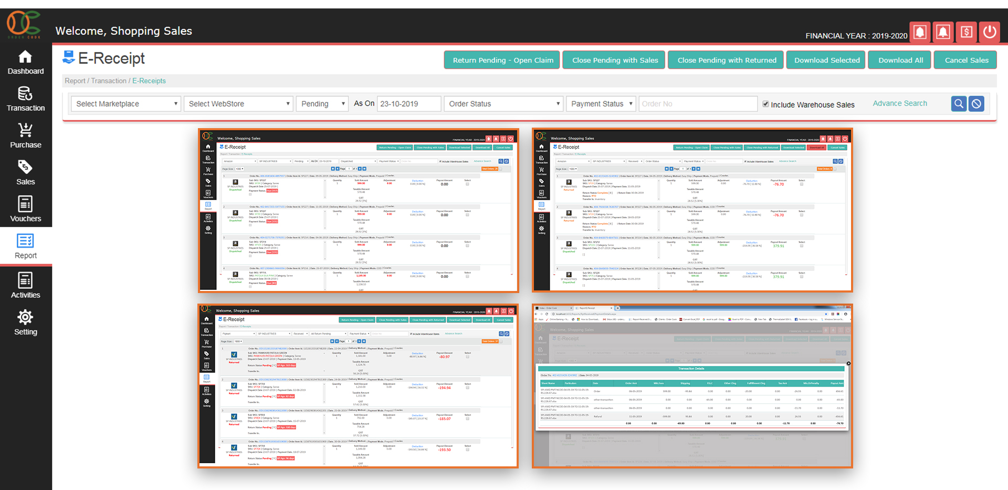Select Sales in the sidebar menu

pyautogui.click(x=26, y=173)
